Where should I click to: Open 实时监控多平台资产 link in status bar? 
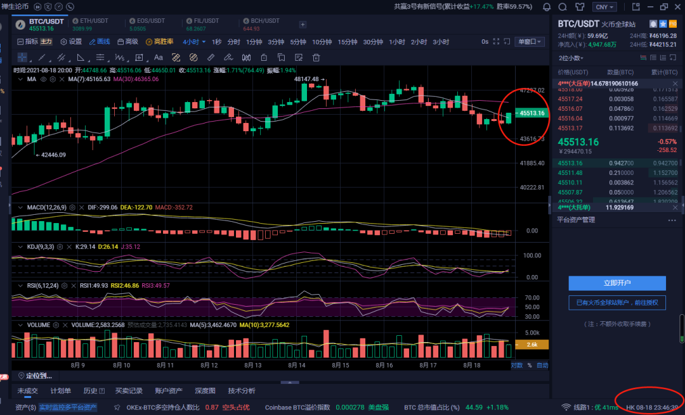(68, 407)
